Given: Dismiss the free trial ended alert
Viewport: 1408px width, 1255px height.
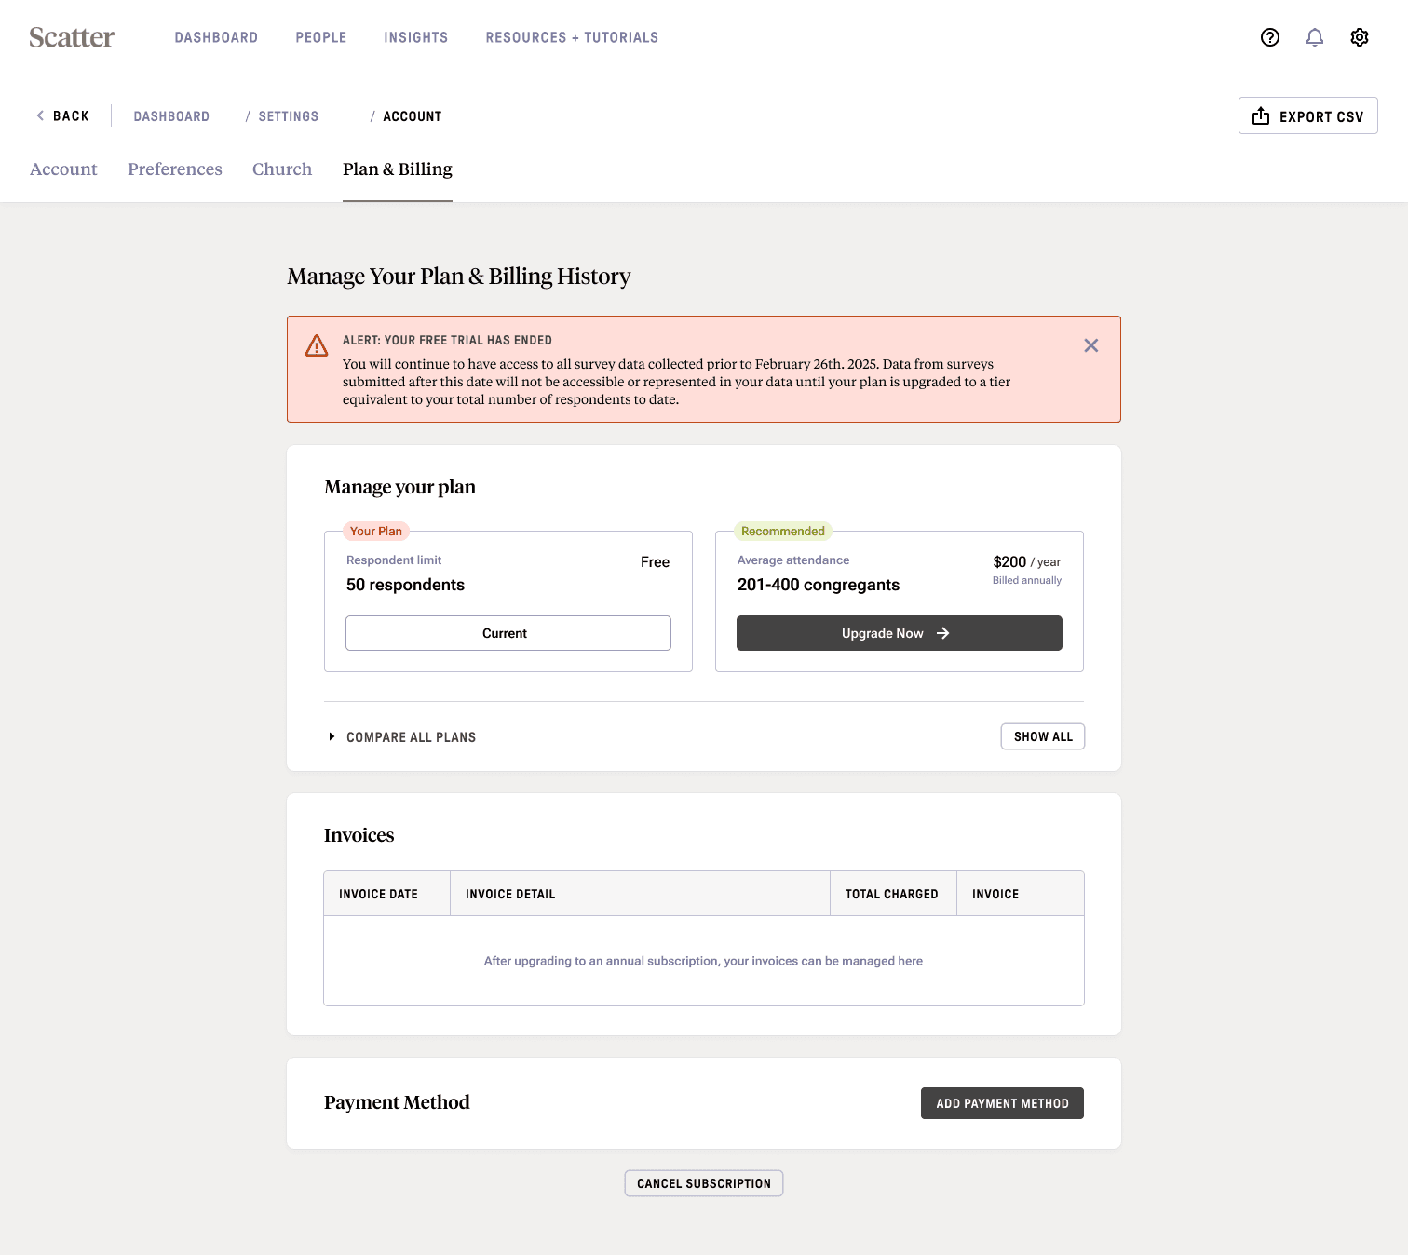Looking at the screenshot, I should (1091, 345).
